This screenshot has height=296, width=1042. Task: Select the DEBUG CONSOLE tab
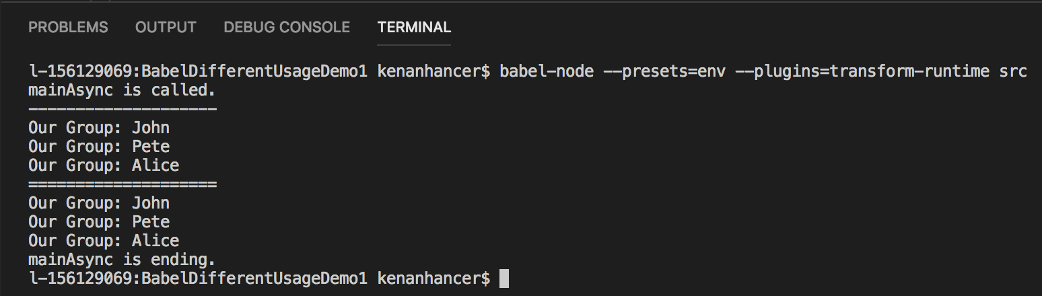click(x=287, y=28)
